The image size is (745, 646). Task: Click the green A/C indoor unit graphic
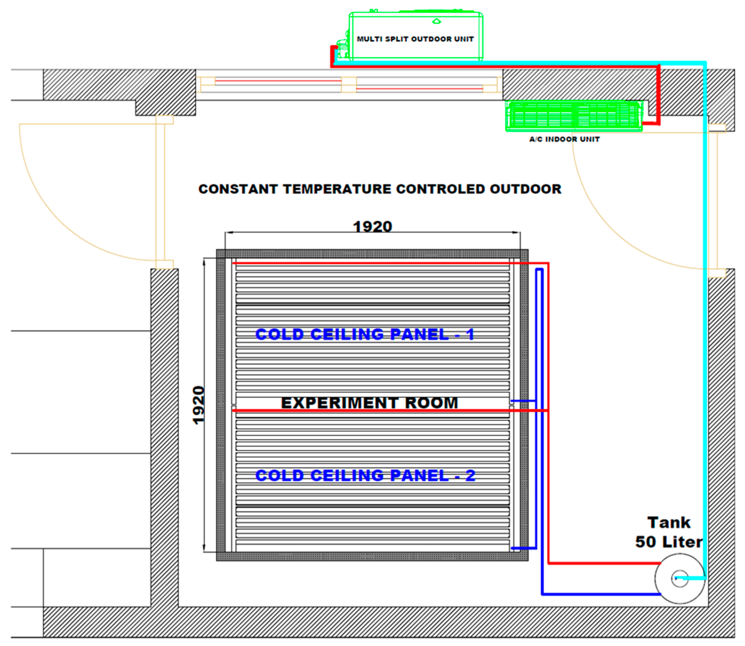[x=574, y=116]
